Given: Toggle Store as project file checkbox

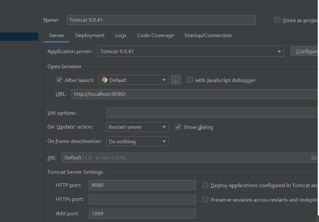Looking at the screenshot, I should pos(277,20).
